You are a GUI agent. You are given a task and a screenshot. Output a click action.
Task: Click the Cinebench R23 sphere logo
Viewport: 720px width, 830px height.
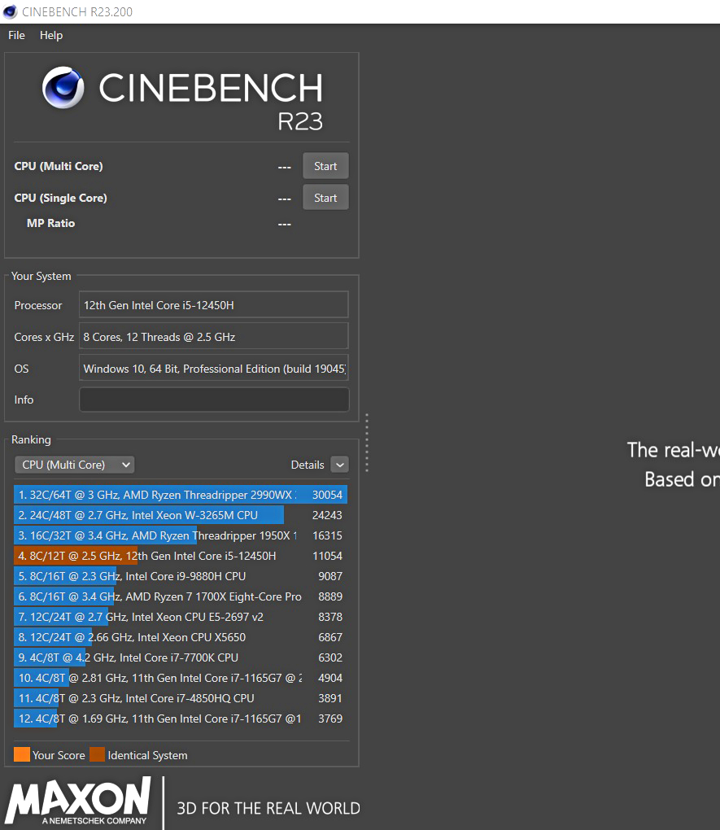pos(63,88)
